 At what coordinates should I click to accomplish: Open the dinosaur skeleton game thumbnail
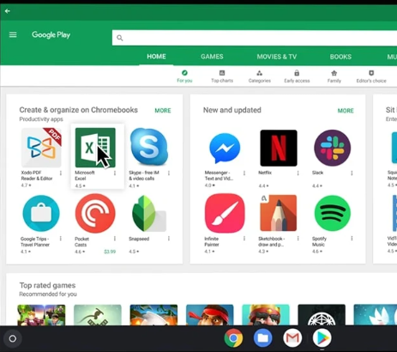98,315
